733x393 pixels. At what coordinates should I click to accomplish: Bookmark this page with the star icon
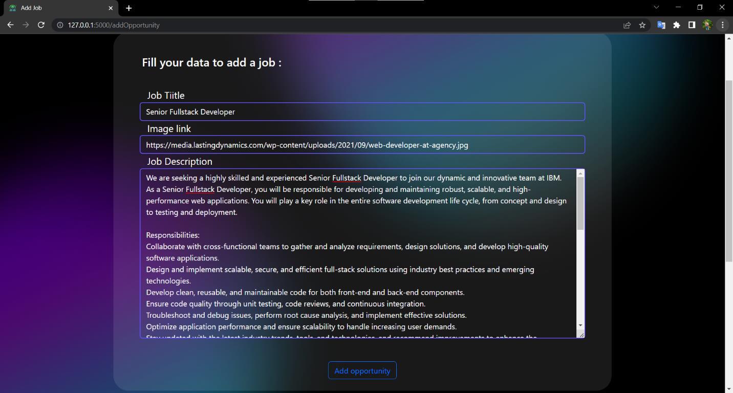tap(642, 25)
